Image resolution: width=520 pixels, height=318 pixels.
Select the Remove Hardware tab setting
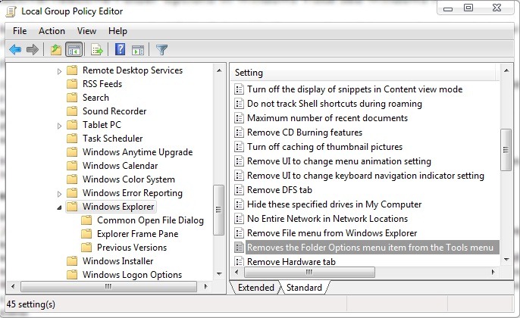pos(291,262)
